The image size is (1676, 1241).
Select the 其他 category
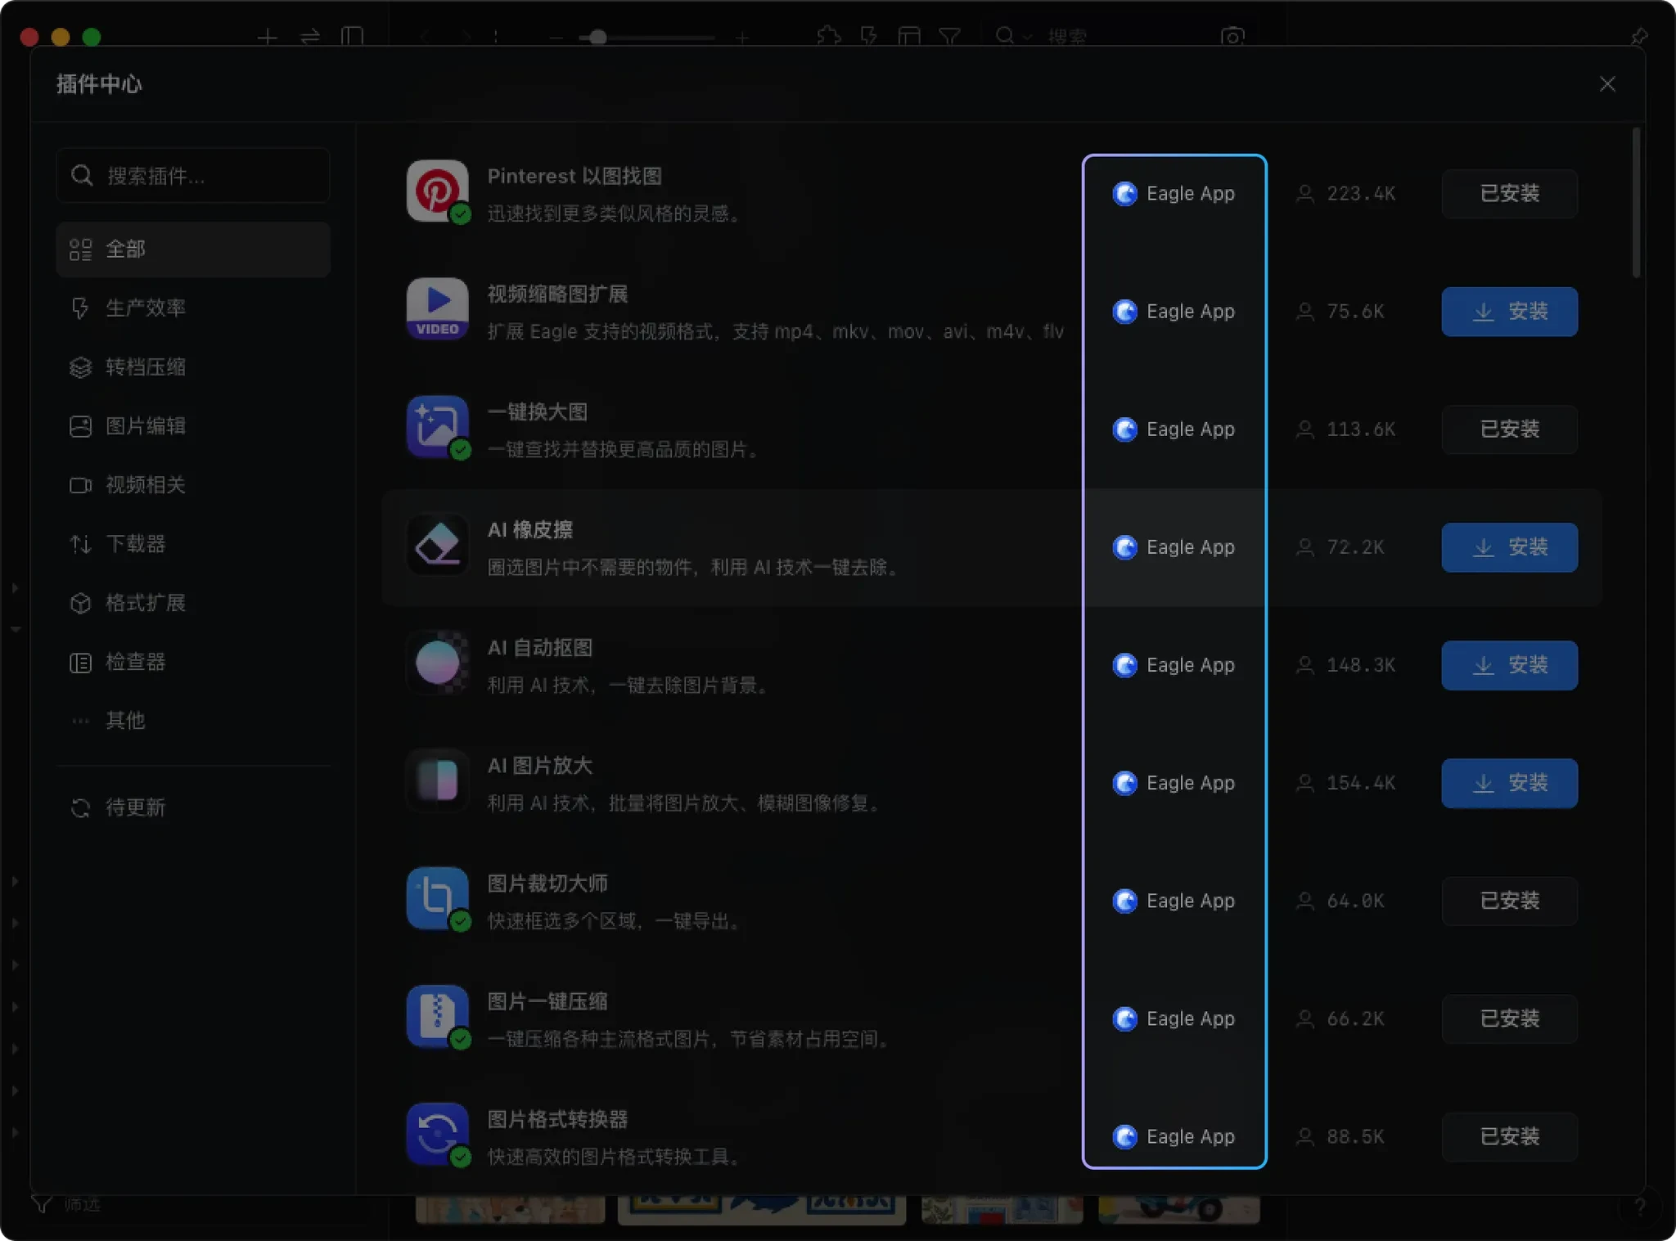[x=193, y=721]
